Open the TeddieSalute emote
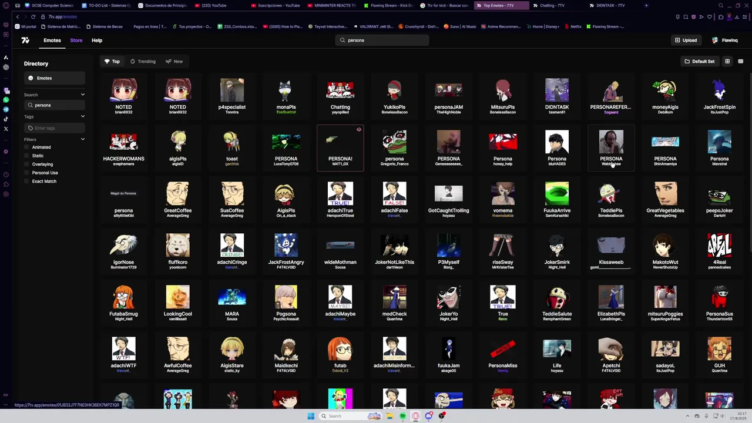The image size is (752, 423). coord(557,303)
